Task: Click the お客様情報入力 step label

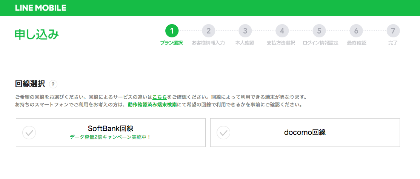Action: point(208,43)
